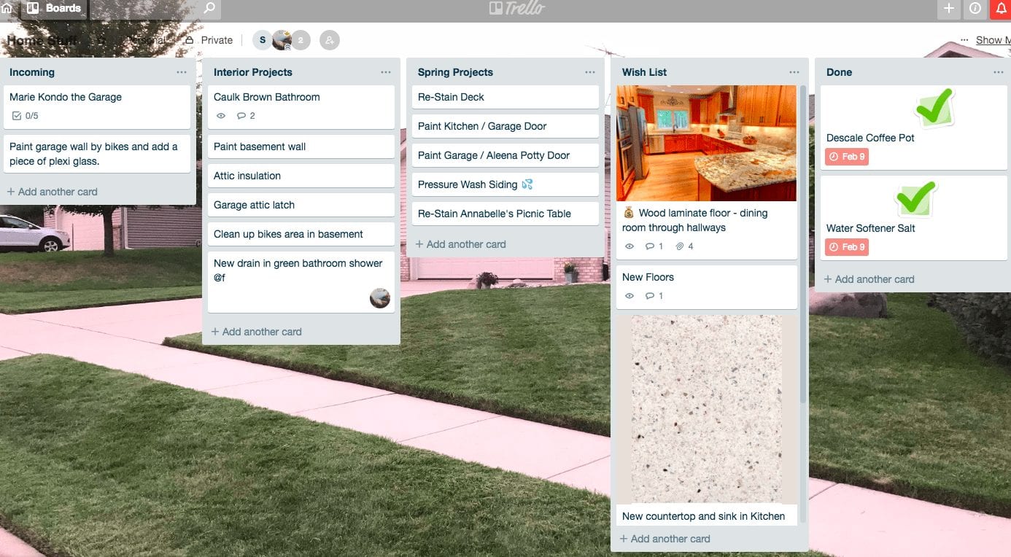Click the add member icon
1011x557 pixels.
(330, 40)
